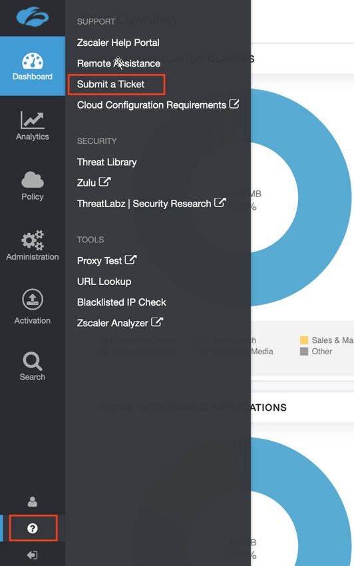Viewport: 354px width, 566px height.
Task: Click the Zscaler cloud logo
Action: point(32,17)
